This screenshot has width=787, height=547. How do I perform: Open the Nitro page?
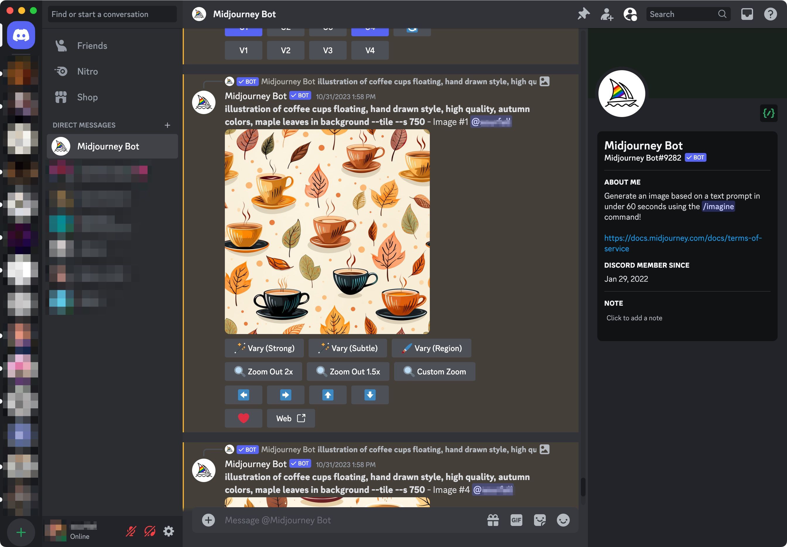[x=88, y=71]
